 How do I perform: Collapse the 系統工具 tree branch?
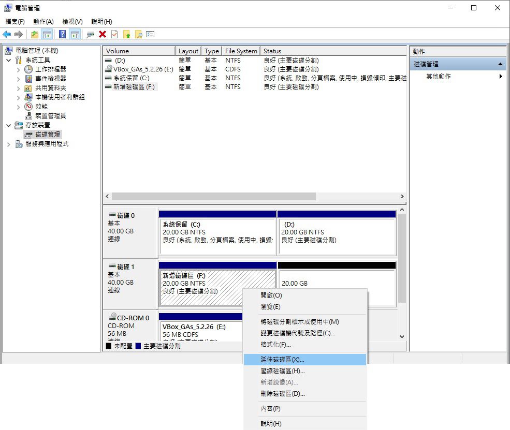[x=9, y=60]
